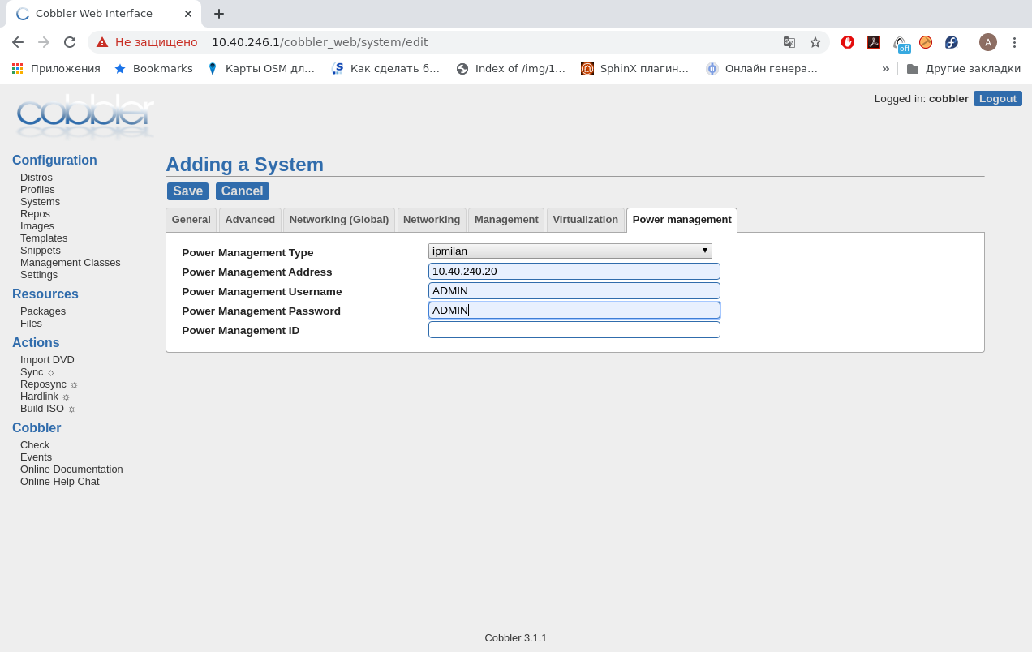Screen dimensions: 1032x652
Task: Click the Power Management ID field
Action: point(574,330)
